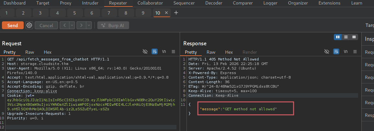The height and width of the screenshot is (131, 374).
Task: Toggle word wrap icon in Request panel
Action: (x=154, y=52)
